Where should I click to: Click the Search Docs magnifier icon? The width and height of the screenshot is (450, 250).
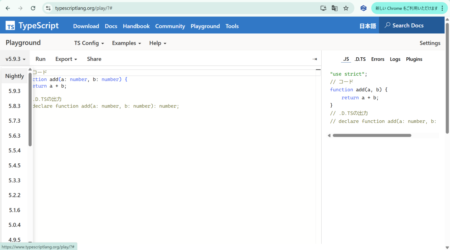(x=388, y=25)
